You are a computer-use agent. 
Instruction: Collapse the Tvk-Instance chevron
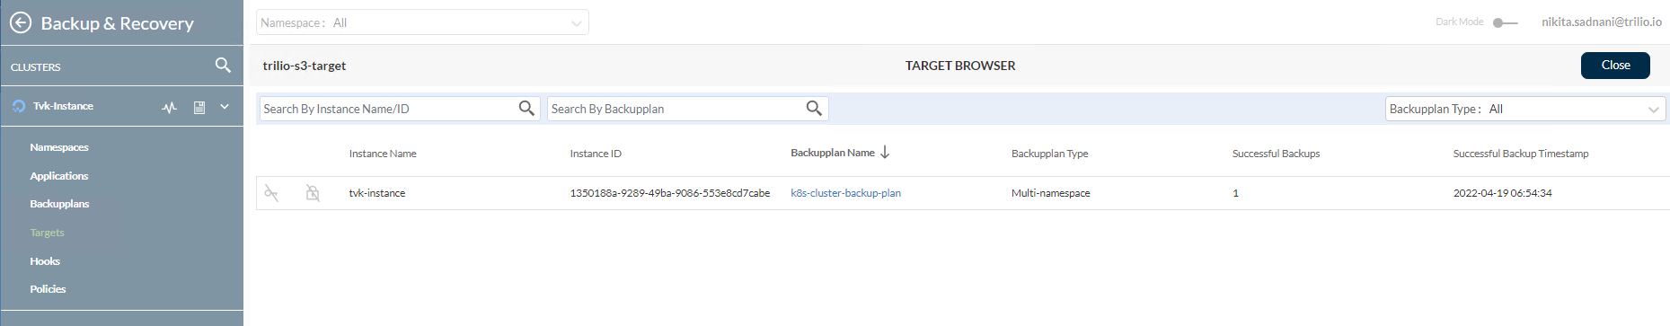225,107
